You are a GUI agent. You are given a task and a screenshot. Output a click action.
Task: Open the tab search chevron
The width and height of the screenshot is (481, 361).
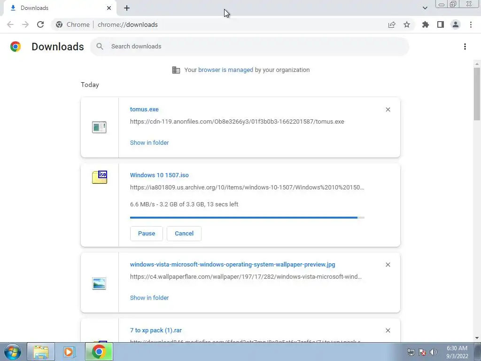425,8
